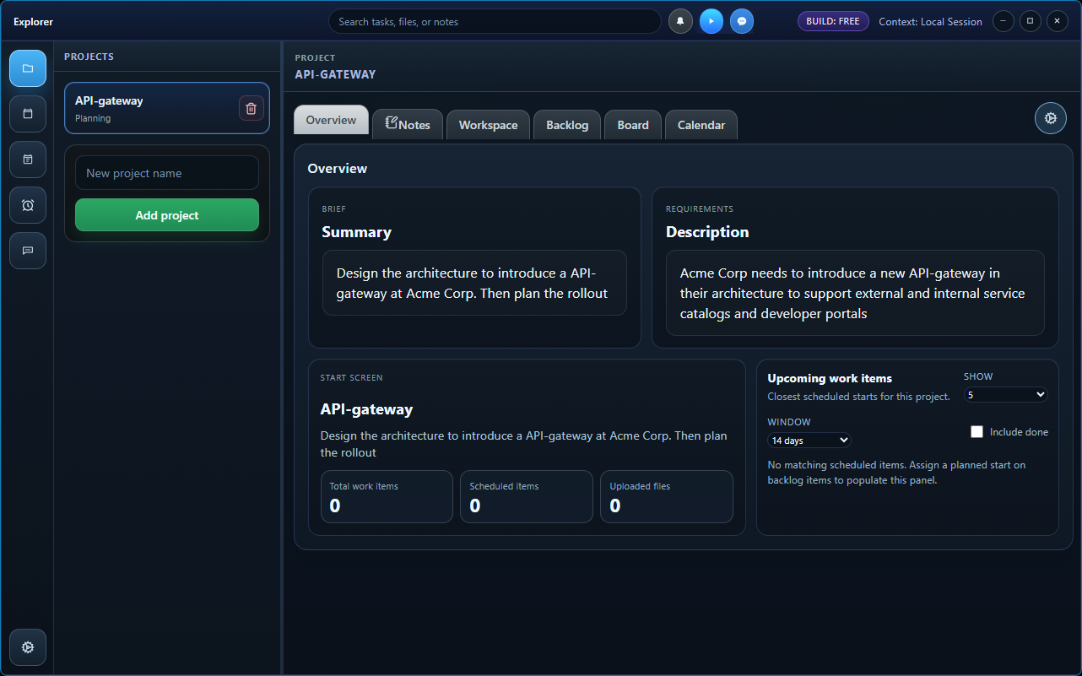Click the Upcoming work items heading
The width and height of the screenshot is (1082, 676).
click(x=830, y=378)
